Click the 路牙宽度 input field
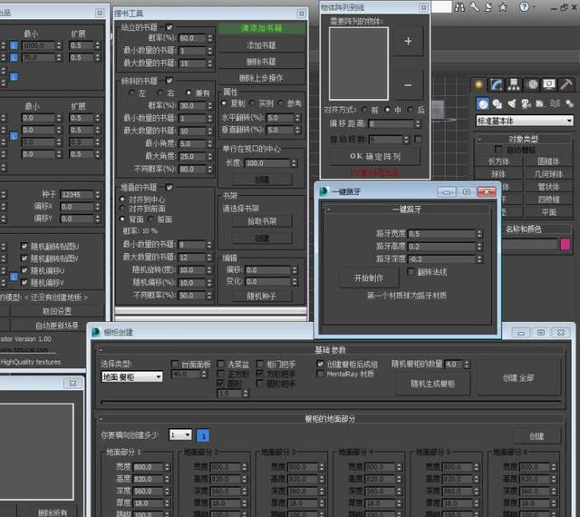Image resolution: width=580 pixels, height=517 pixels. click(x=439, y=234)
